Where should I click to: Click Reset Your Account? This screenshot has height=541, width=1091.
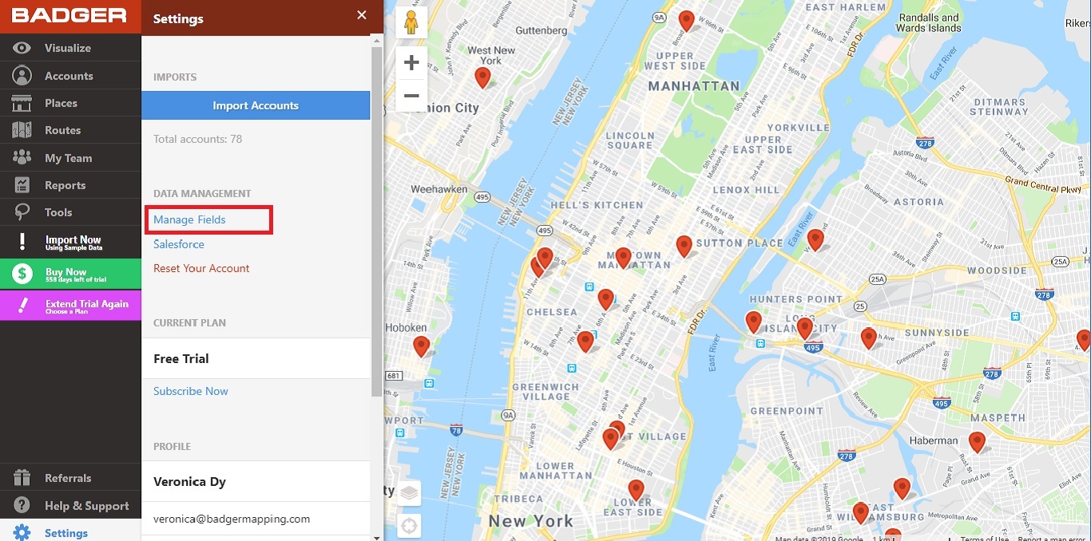point(201,268)
